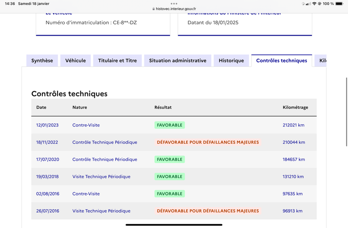Click Contre-Visite in the 12/01/2023 row

[x=86, y=125]
